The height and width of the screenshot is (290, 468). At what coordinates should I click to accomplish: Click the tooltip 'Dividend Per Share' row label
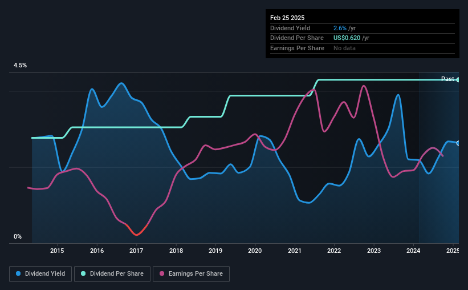[x=296, y=38]
